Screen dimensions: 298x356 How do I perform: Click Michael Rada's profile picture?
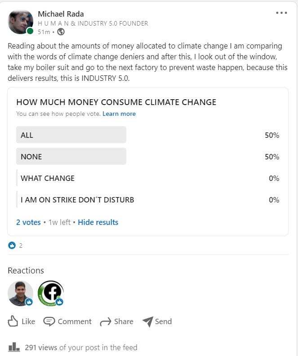[21, 22]
